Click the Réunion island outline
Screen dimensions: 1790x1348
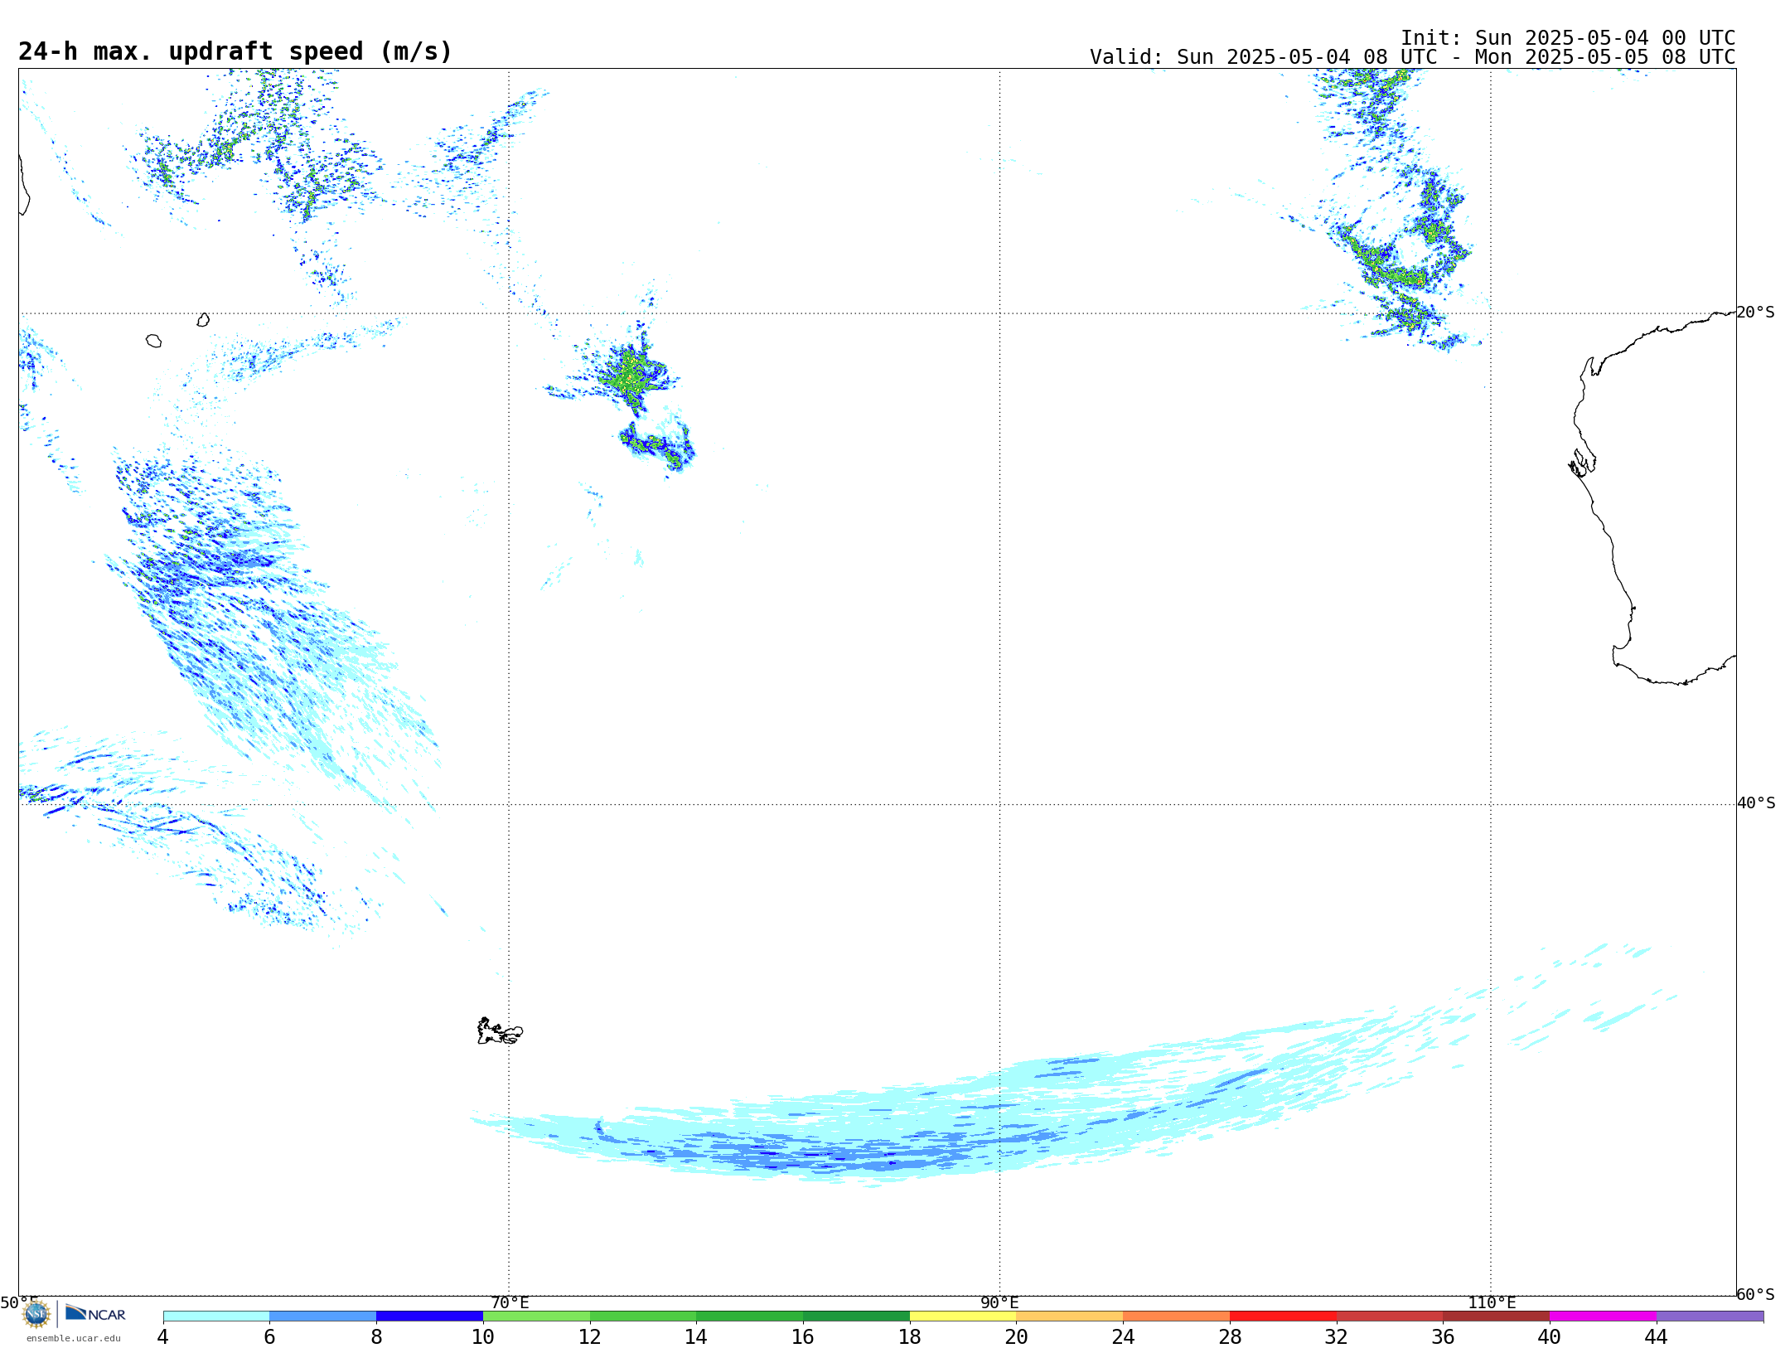[x=153, y=341]
